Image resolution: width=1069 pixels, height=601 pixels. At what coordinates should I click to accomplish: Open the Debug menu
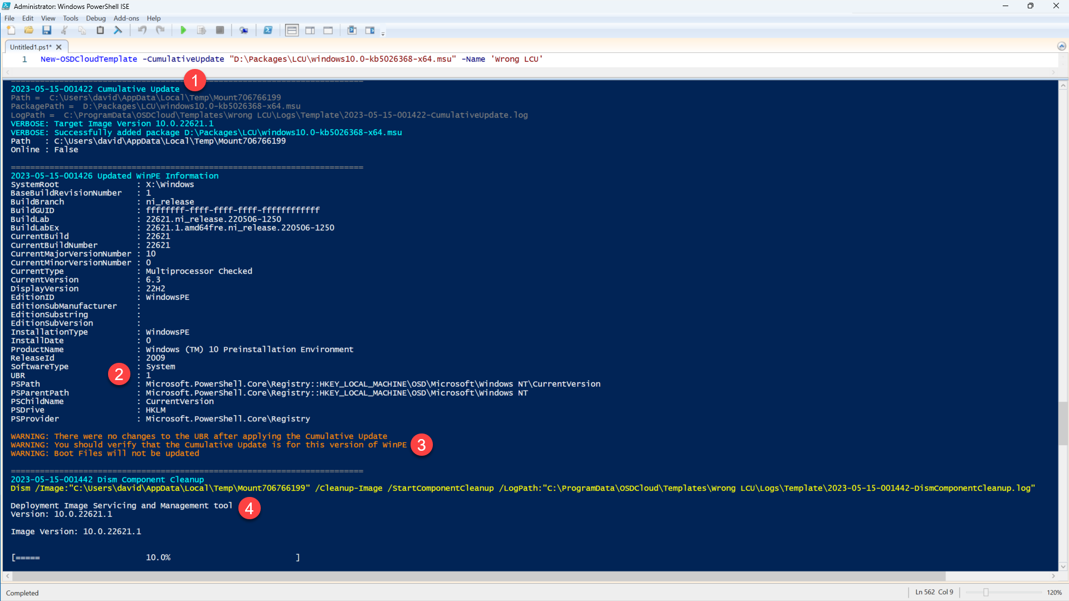click(x=95, y=18)
